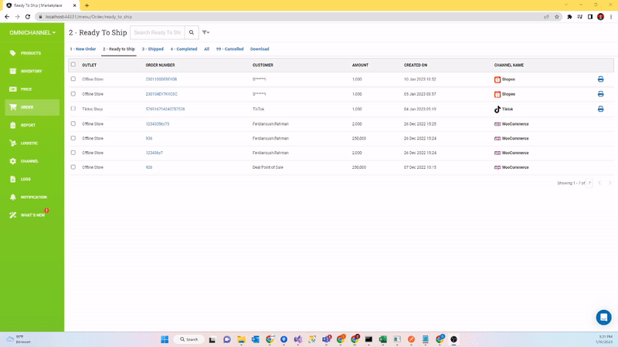Open the Order sidebar section
Image resolution: width=618 pixels, height=347 pixels.
(x=32, y=107)
